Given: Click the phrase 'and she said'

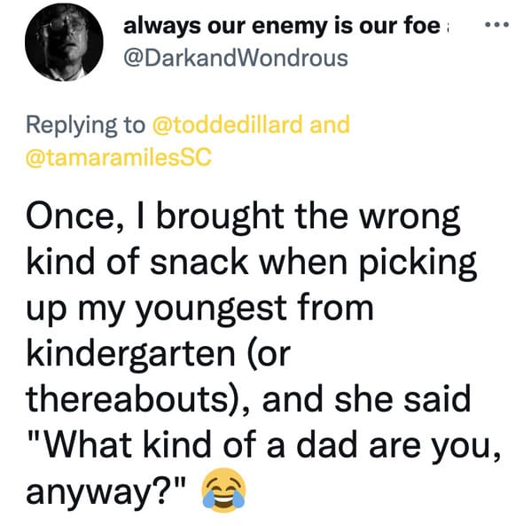Looking at the screenshot, I should click(x=366, y=399).
